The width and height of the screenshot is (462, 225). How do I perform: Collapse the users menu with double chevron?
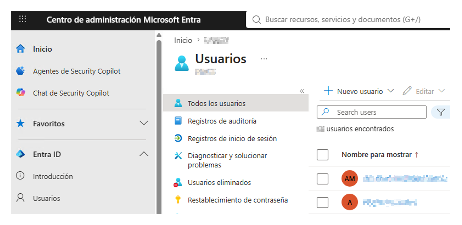[302, 91]
